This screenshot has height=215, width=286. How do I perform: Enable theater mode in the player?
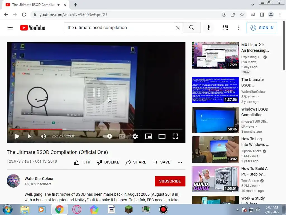pyautogui.click(x=162, y=136)
